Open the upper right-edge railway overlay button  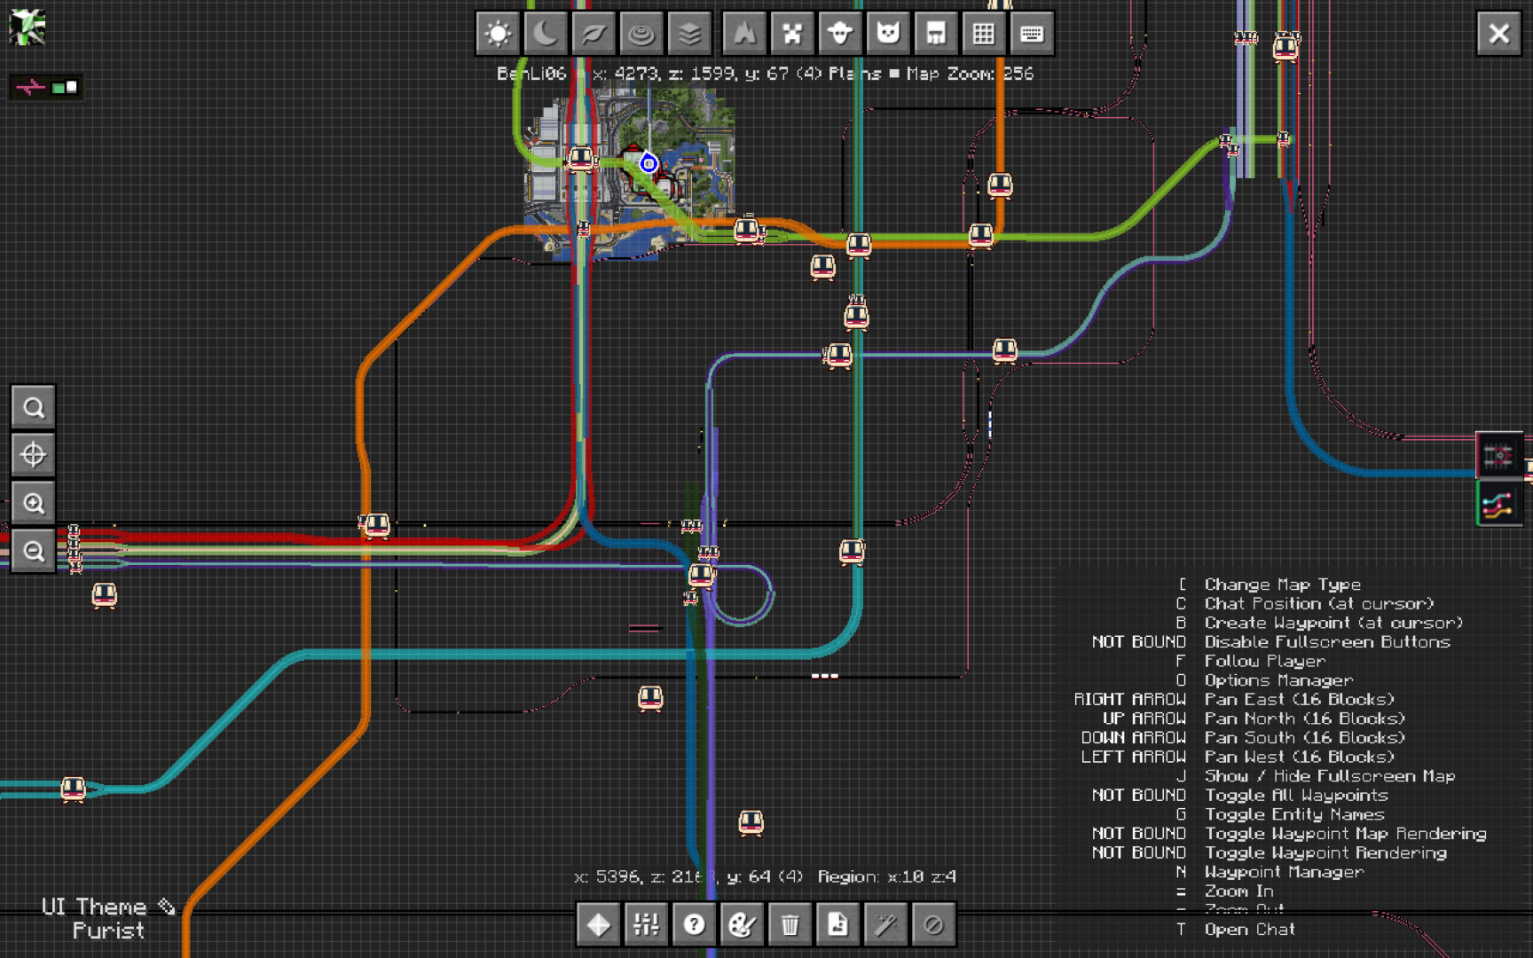click(1499, 456)
